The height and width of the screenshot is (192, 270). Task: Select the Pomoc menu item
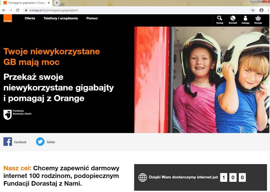pos(92,18)
